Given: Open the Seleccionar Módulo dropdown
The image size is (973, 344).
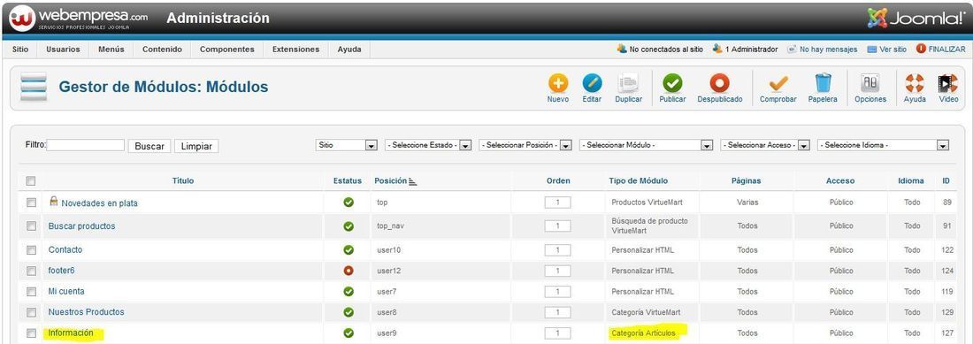Looking at the screenshot, I should [646, 145].
